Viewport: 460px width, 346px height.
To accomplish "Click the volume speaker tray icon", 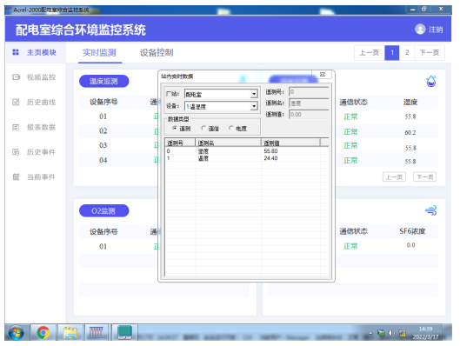I will click(391, 333).
